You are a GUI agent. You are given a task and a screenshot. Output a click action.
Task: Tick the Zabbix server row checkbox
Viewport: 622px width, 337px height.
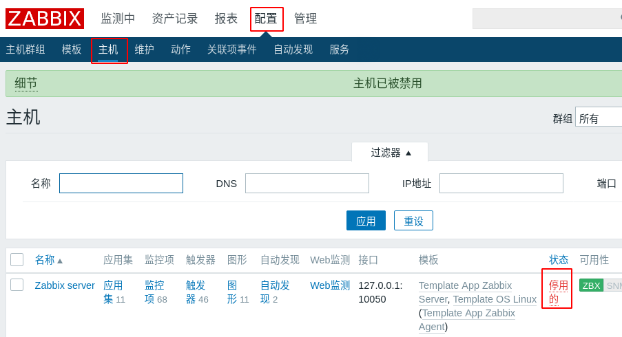click(17, 285)
